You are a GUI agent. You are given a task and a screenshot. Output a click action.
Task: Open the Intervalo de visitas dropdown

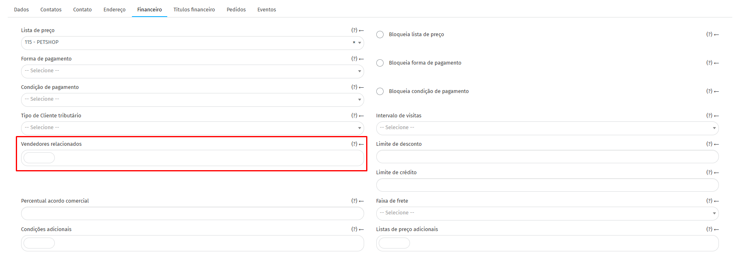pyautogui.click(x=547, y=128)
